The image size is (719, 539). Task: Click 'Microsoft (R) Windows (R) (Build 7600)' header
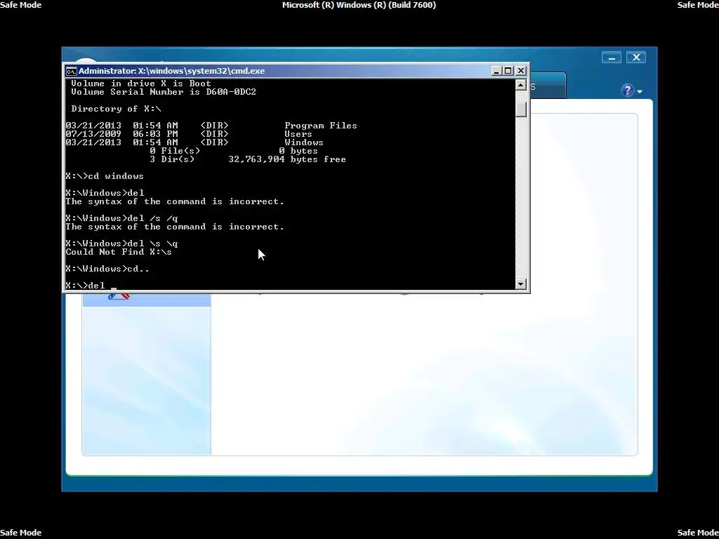click(359, 5)
